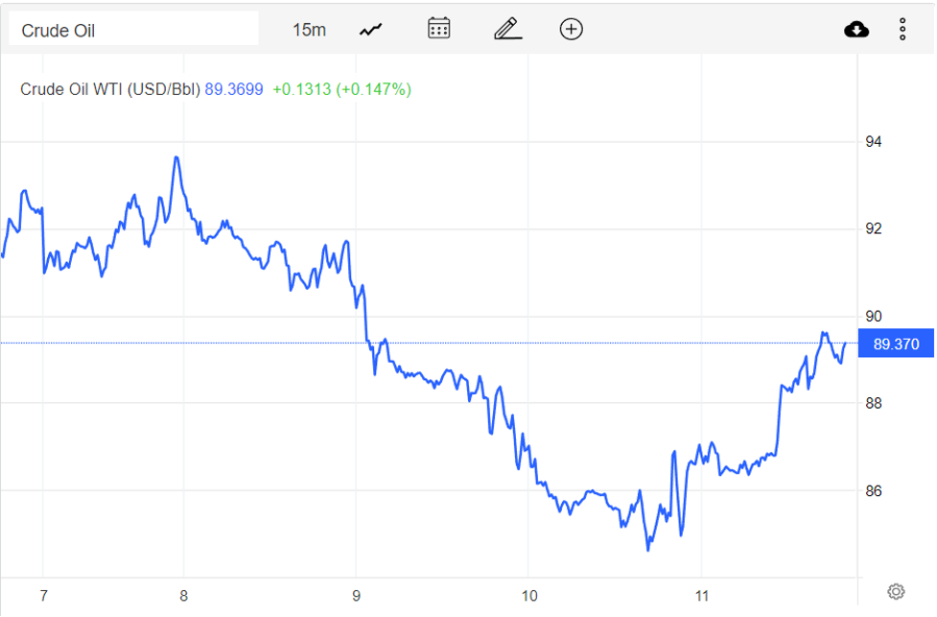Open the calendar date range icon
This screenshot has width=937, height=617.
tap(439, 29)
